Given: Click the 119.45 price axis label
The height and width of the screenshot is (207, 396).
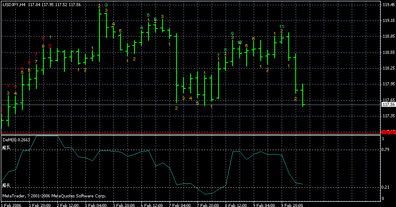Looking at the screenshot, I should pos(388,5).
